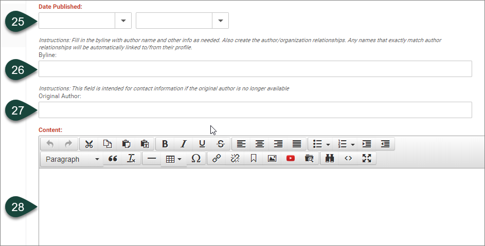Image resolution: width=485 pixels, height=246 pixels.
Task: Open source code view icon
Action: [348, 159]
